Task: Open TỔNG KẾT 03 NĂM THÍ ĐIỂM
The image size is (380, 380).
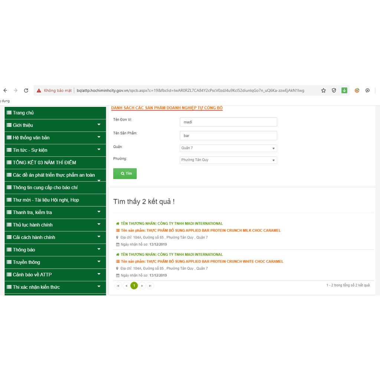Action: 55,163
